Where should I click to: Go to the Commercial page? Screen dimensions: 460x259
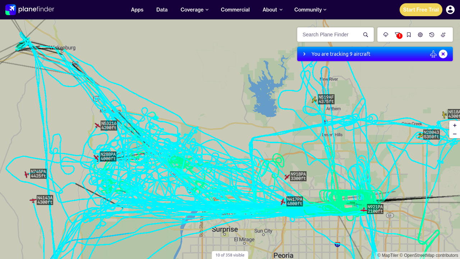235,10
